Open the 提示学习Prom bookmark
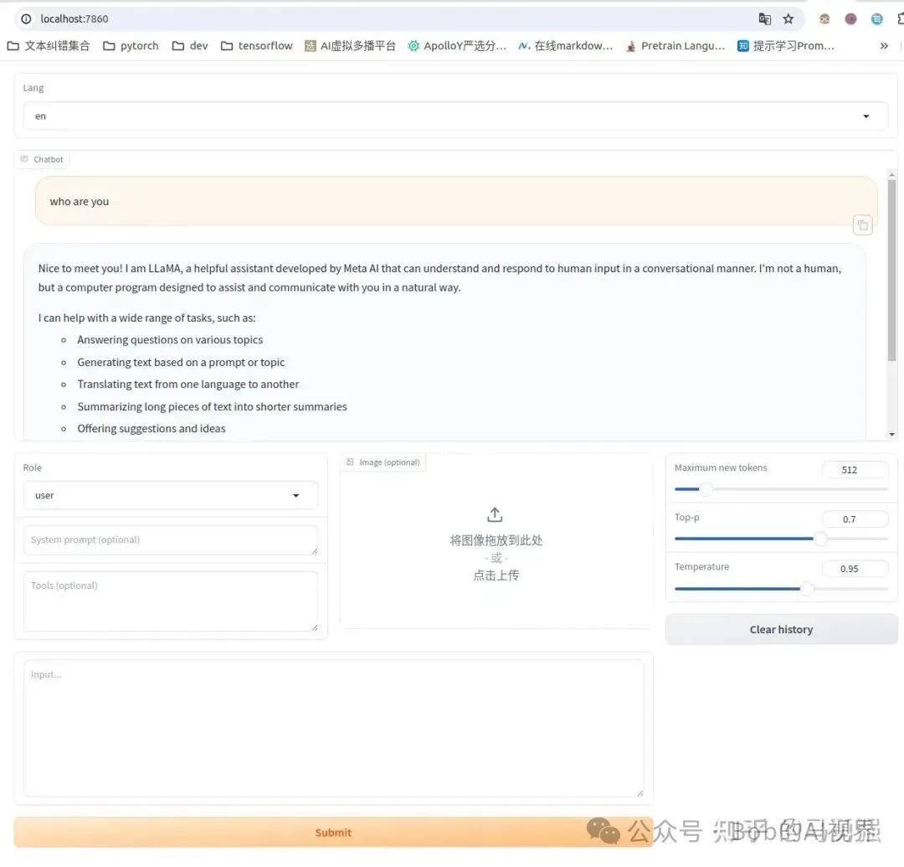The width and height of the screenshot is (904, 867). [786, 45]
